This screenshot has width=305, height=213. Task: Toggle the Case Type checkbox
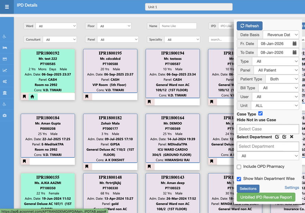click(x=260, y=114)
